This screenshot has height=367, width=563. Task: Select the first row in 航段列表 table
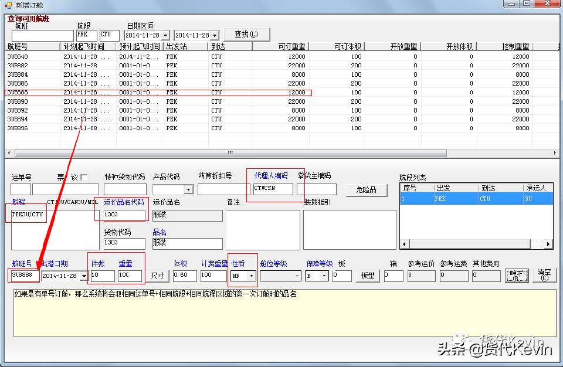[x=475, y=199]
